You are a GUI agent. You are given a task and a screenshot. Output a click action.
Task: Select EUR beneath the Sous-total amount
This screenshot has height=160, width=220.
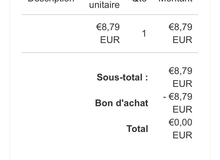coord(182,84)
